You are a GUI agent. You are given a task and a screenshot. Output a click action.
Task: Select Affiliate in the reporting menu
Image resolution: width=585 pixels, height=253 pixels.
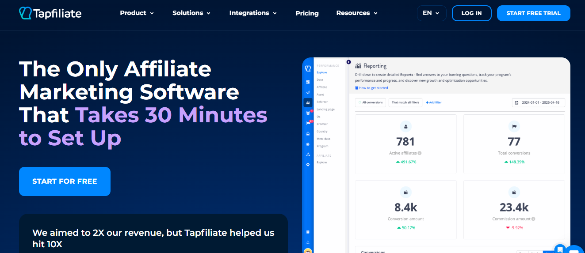coord(322,87)
